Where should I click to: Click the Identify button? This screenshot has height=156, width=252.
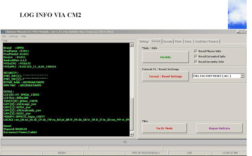165,57
